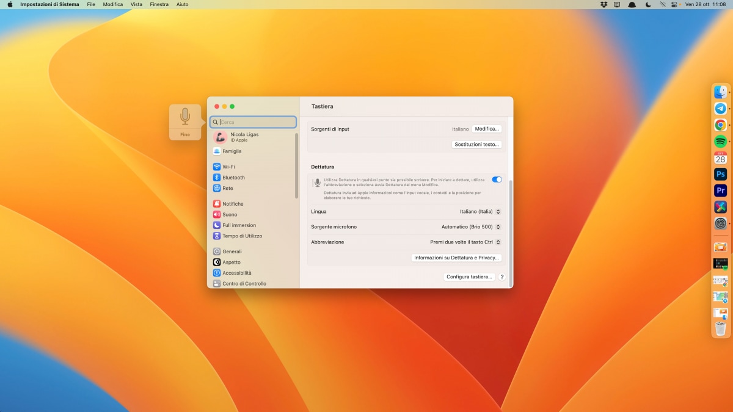Open the File menu
The height and width of the screenshot is (412, 733).
[91, 4]
